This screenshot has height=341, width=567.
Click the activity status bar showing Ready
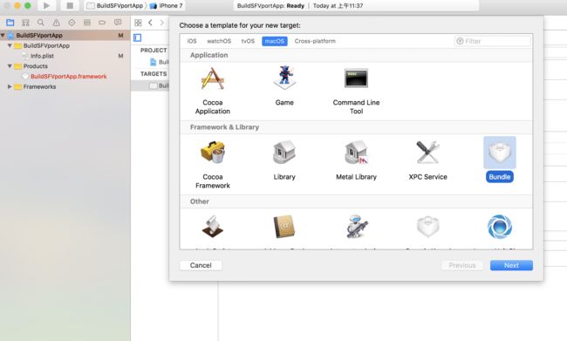pyautogui.click(x=356, y=6)
